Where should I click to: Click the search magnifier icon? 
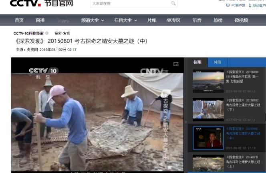tap(173, 3)
